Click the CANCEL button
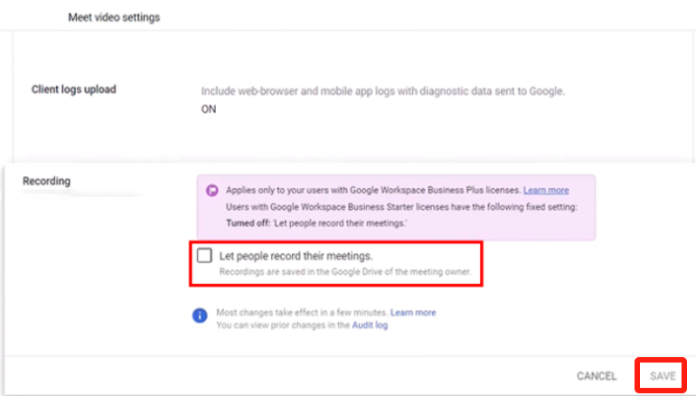Image resolution: width=696 pixels, height=396 pixels. click(x=597, y=376)
